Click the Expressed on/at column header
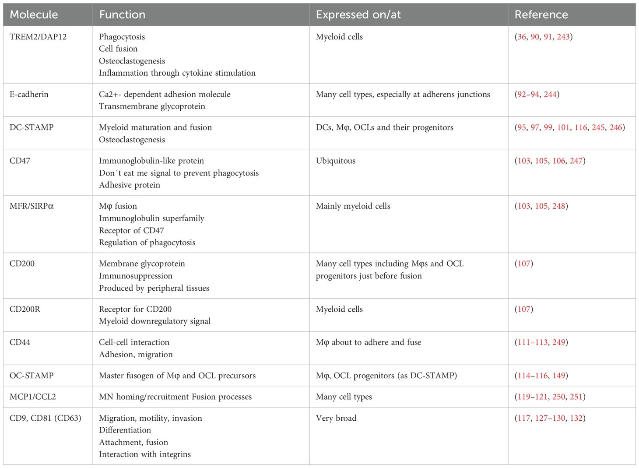 tap(358, 14)
